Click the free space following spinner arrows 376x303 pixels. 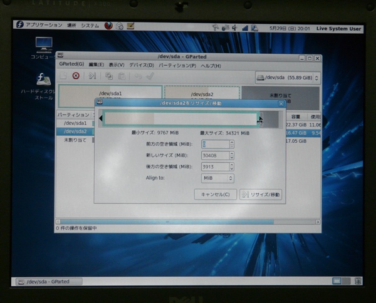click(232, 167)
